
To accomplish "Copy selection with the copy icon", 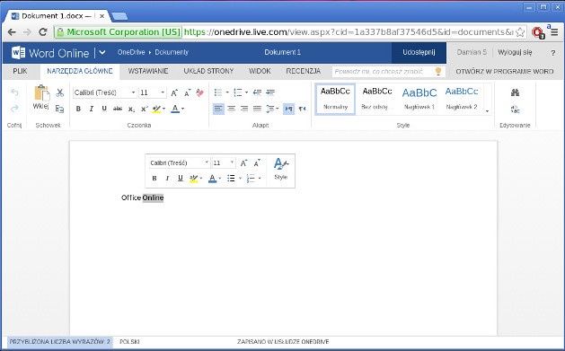I will pyautogui.click(x=60, y=109).
